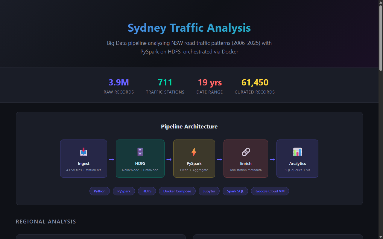Click the 19 yrs date range value
This screenshot has width=383, height=239.
210,82
